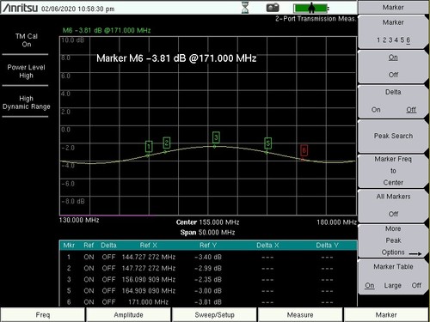
Task: Click the Ref Y column header
Action: (208, 246)
